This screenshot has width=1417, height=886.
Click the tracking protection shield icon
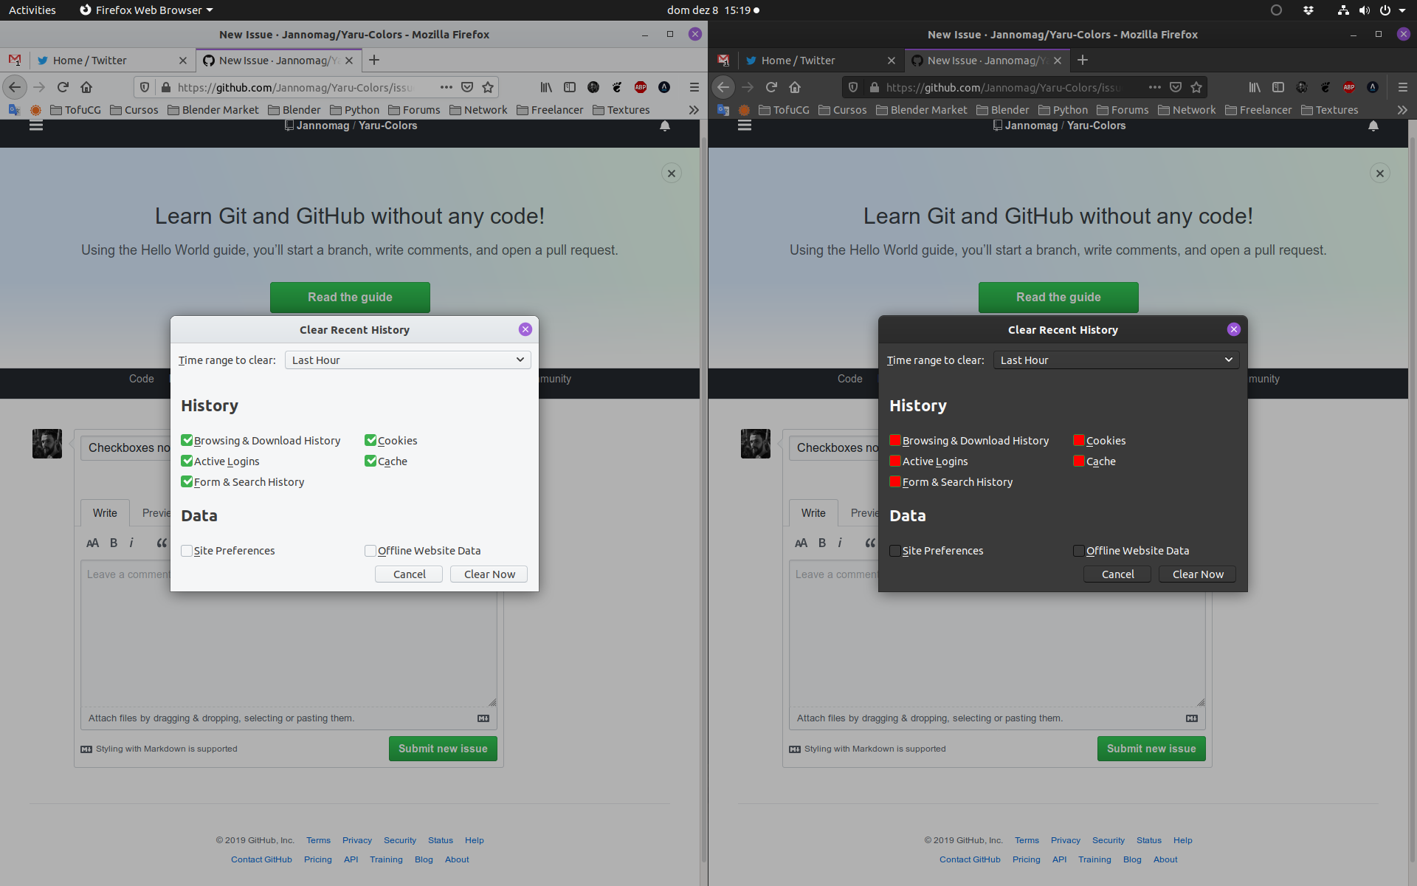(x=145, y=87)
